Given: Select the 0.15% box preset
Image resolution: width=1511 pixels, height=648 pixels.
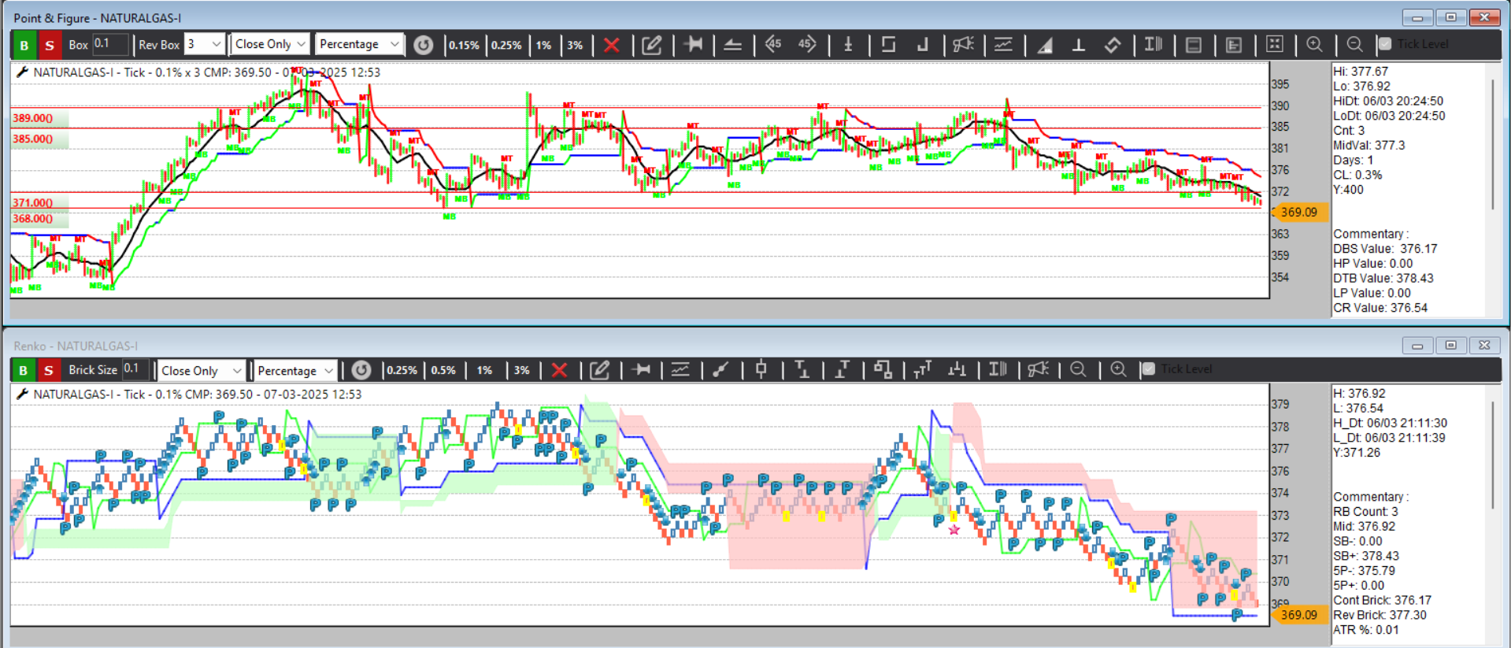Looking at the screenshot, I should (x=464, y=45).
